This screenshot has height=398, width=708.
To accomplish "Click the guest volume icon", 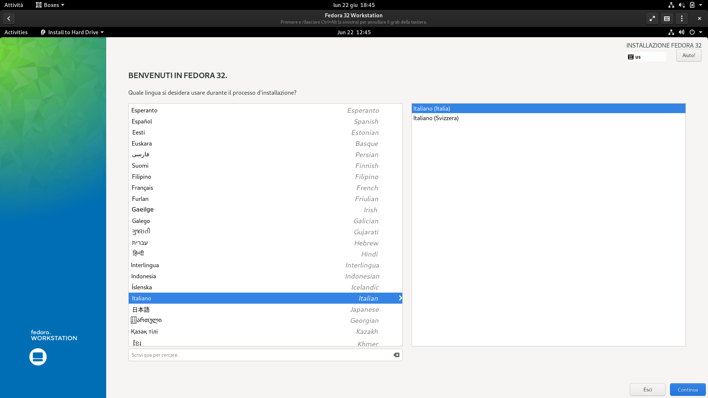I will click(x=681, y=32).
